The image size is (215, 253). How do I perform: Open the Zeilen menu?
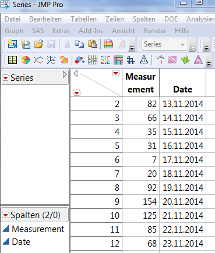[115, 19]
